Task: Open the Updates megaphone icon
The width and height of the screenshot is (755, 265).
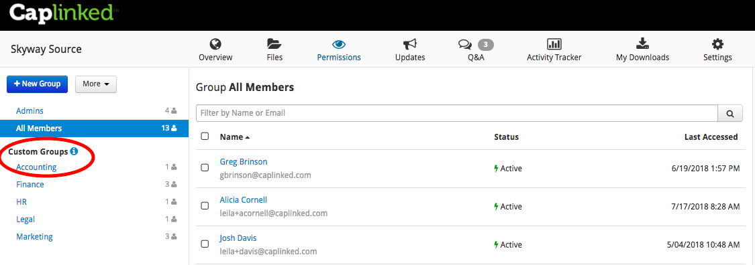Action: coord(410,45)
